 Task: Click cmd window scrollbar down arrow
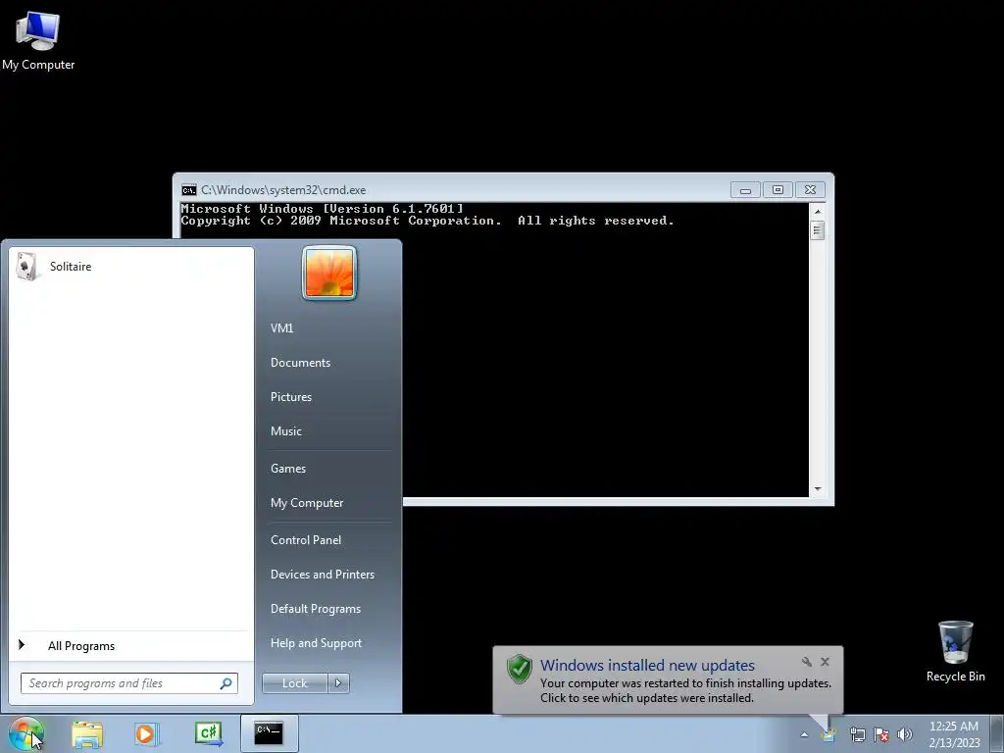[818, 489]
